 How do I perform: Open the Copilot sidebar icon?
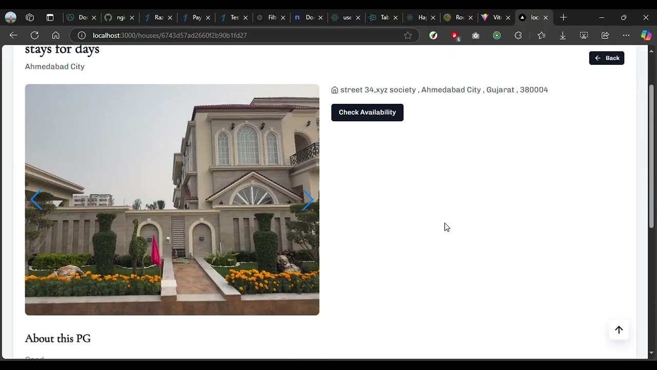(646, 35)
